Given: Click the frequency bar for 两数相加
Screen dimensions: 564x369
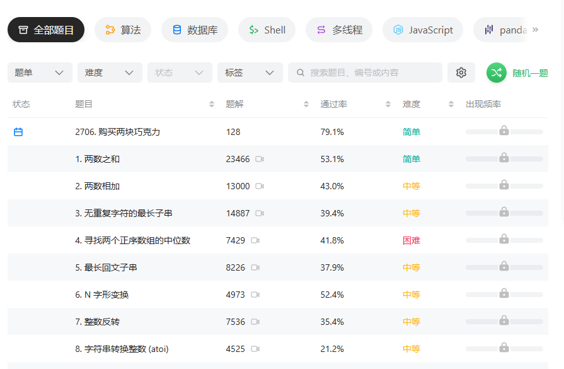Looking at the screenshot, I should [x=504, y=186].
